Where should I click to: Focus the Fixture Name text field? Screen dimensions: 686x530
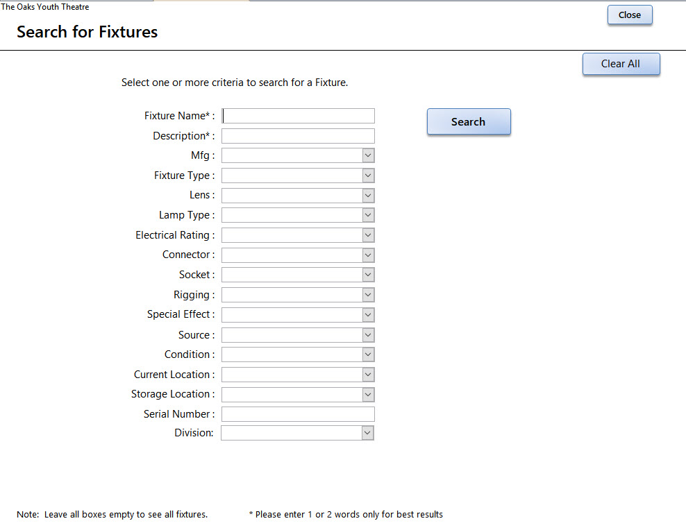coord(298,116)
